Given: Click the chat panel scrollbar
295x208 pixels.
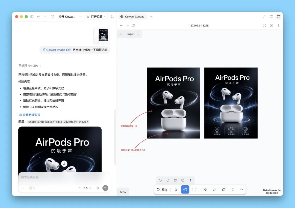Looking at the screenshot, I should [x=115, y=137].
